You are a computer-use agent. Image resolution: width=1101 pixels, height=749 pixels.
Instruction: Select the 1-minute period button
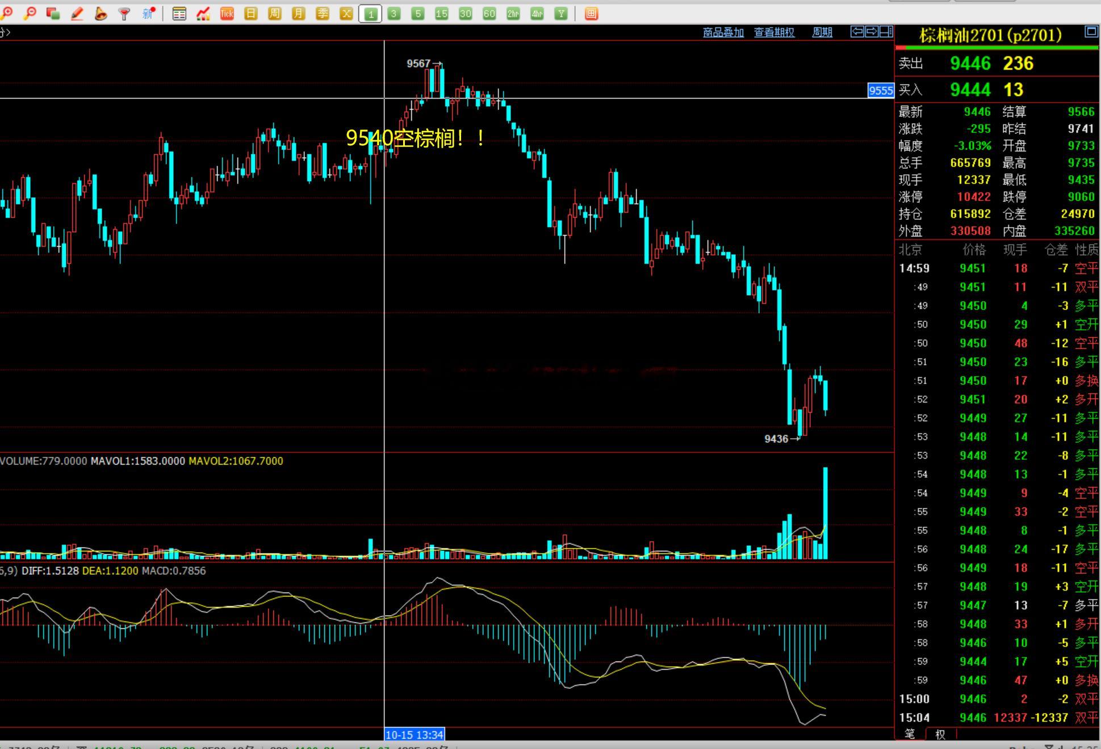[x=370, y=14]
